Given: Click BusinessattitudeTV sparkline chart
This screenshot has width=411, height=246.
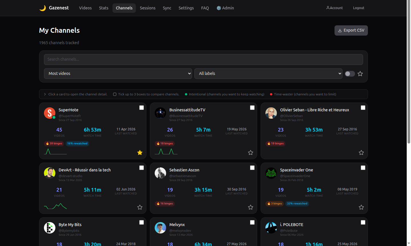Looking at the screenshot, I should coord(166,151).
